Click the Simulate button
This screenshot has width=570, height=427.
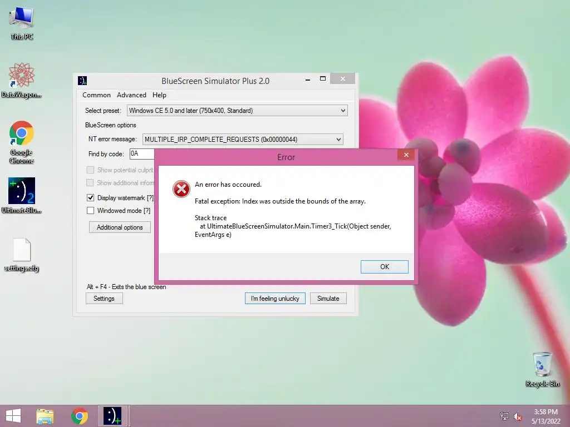328,299
